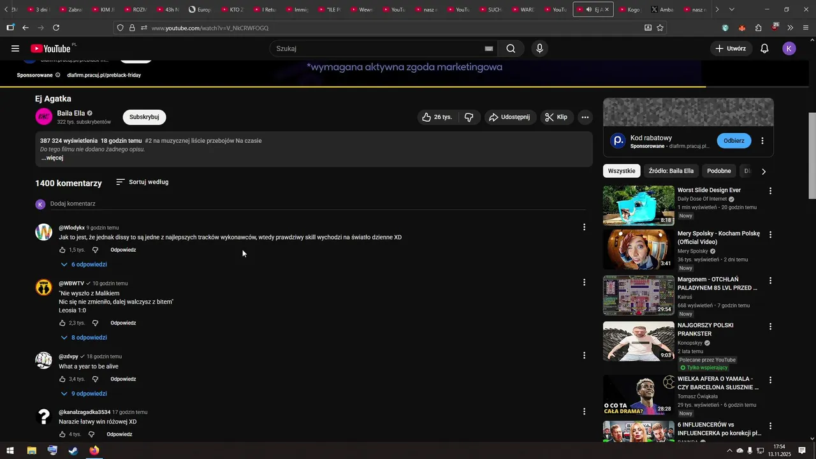Select the Wszystkie filter chip

622,171
